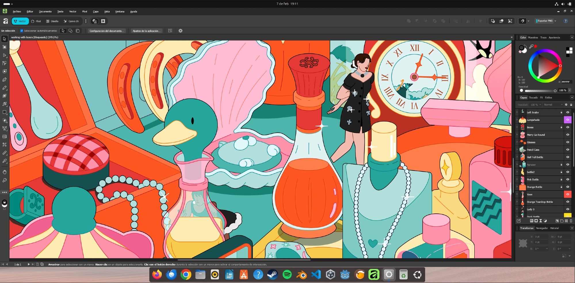Open the Exportar PNG dropdown arrow
The image size is (575, 283).
click(555, 21)
